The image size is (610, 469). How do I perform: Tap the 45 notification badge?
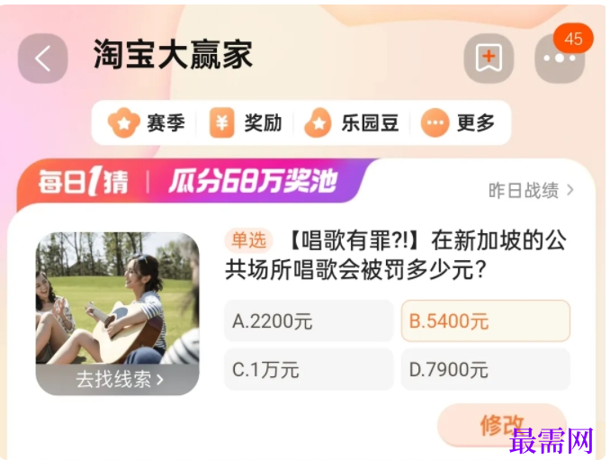pos(573,39)
